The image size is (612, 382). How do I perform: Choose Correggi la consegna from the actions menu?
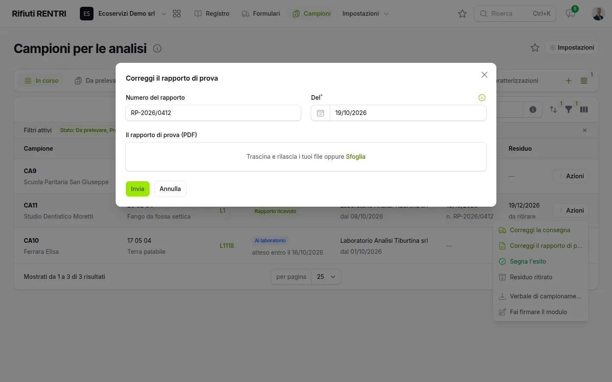coord(541,230)
